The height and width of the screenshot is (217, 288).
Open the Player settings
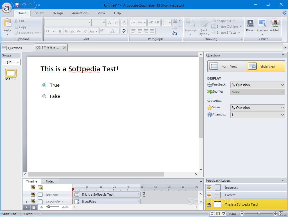click(x=250, y=26)
